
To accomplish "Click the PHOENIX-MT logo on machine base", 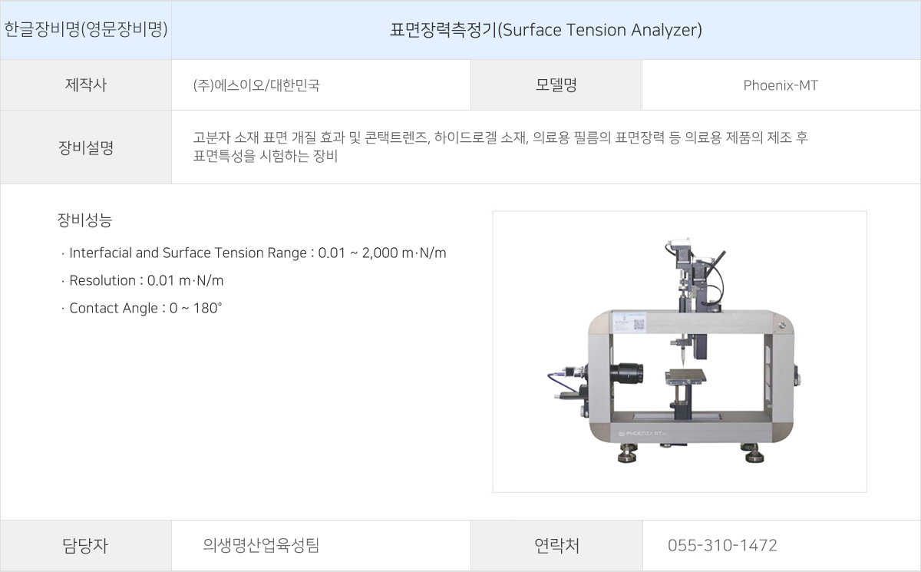I will [642, 433].
